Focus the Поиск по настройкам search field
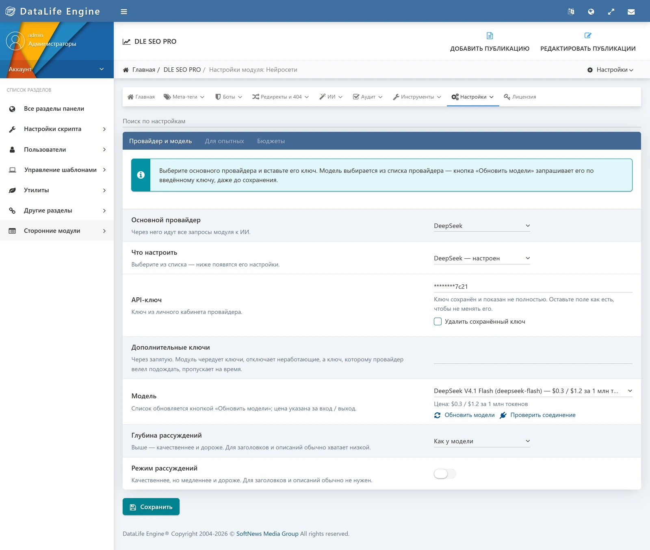This screenshot has height=550, width=650. coord(382,121)
